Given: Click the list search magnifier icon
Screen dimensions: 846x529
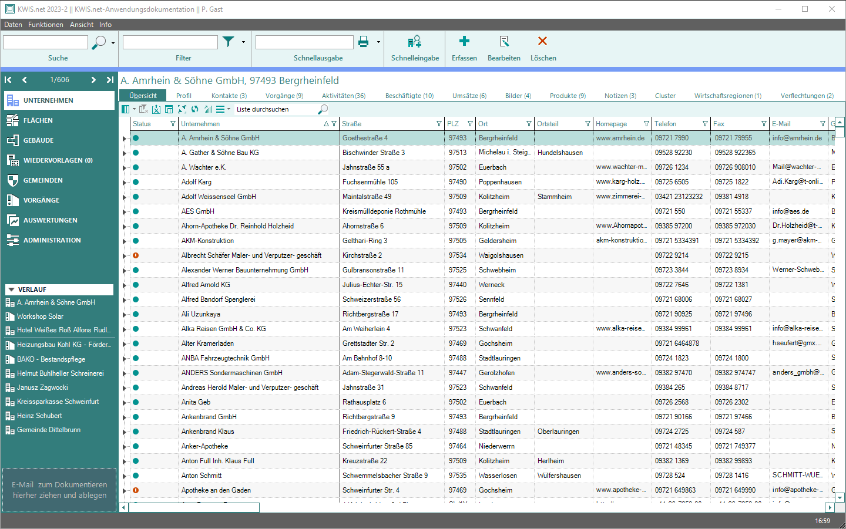Looking at the screenshot, I should (323, 109).
